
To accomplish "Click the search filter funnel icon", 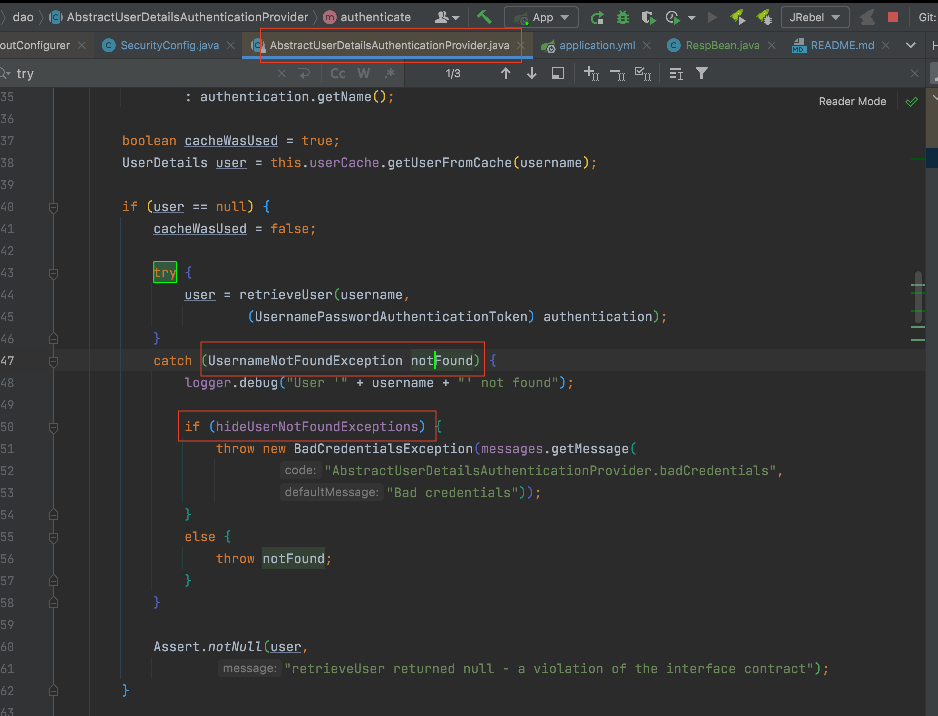I will point(701,74).
